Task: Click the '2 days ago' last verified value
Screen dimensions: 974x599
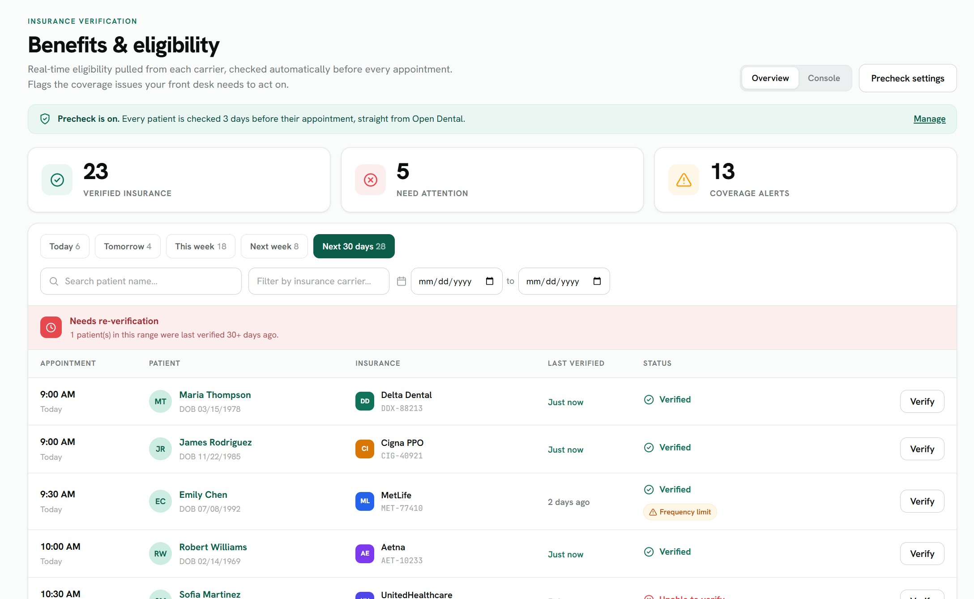Action: [568, 502]
